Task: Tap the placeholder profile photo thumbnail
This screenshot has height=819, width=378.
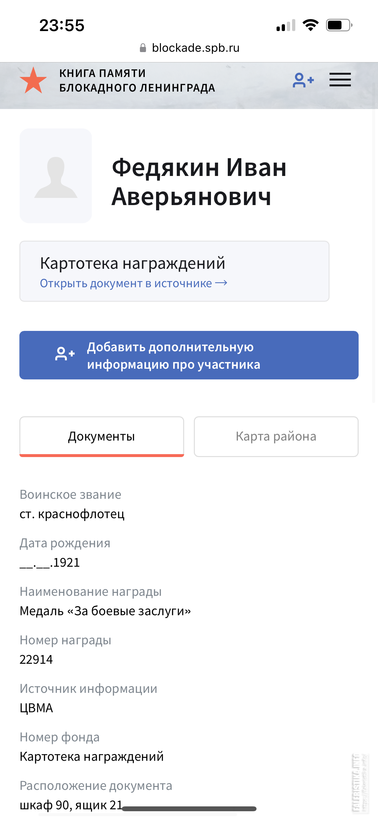Action: pos(56,176)
